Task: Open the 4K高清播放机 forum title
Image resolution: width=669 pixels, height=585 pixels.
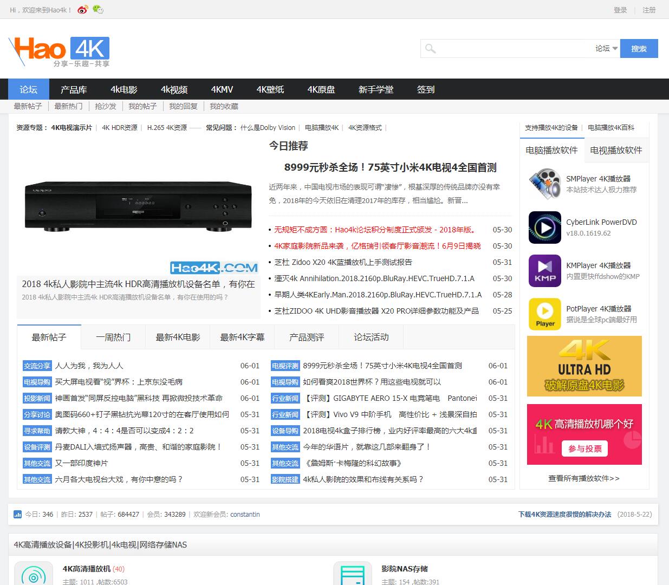Action: pos(87,569)
